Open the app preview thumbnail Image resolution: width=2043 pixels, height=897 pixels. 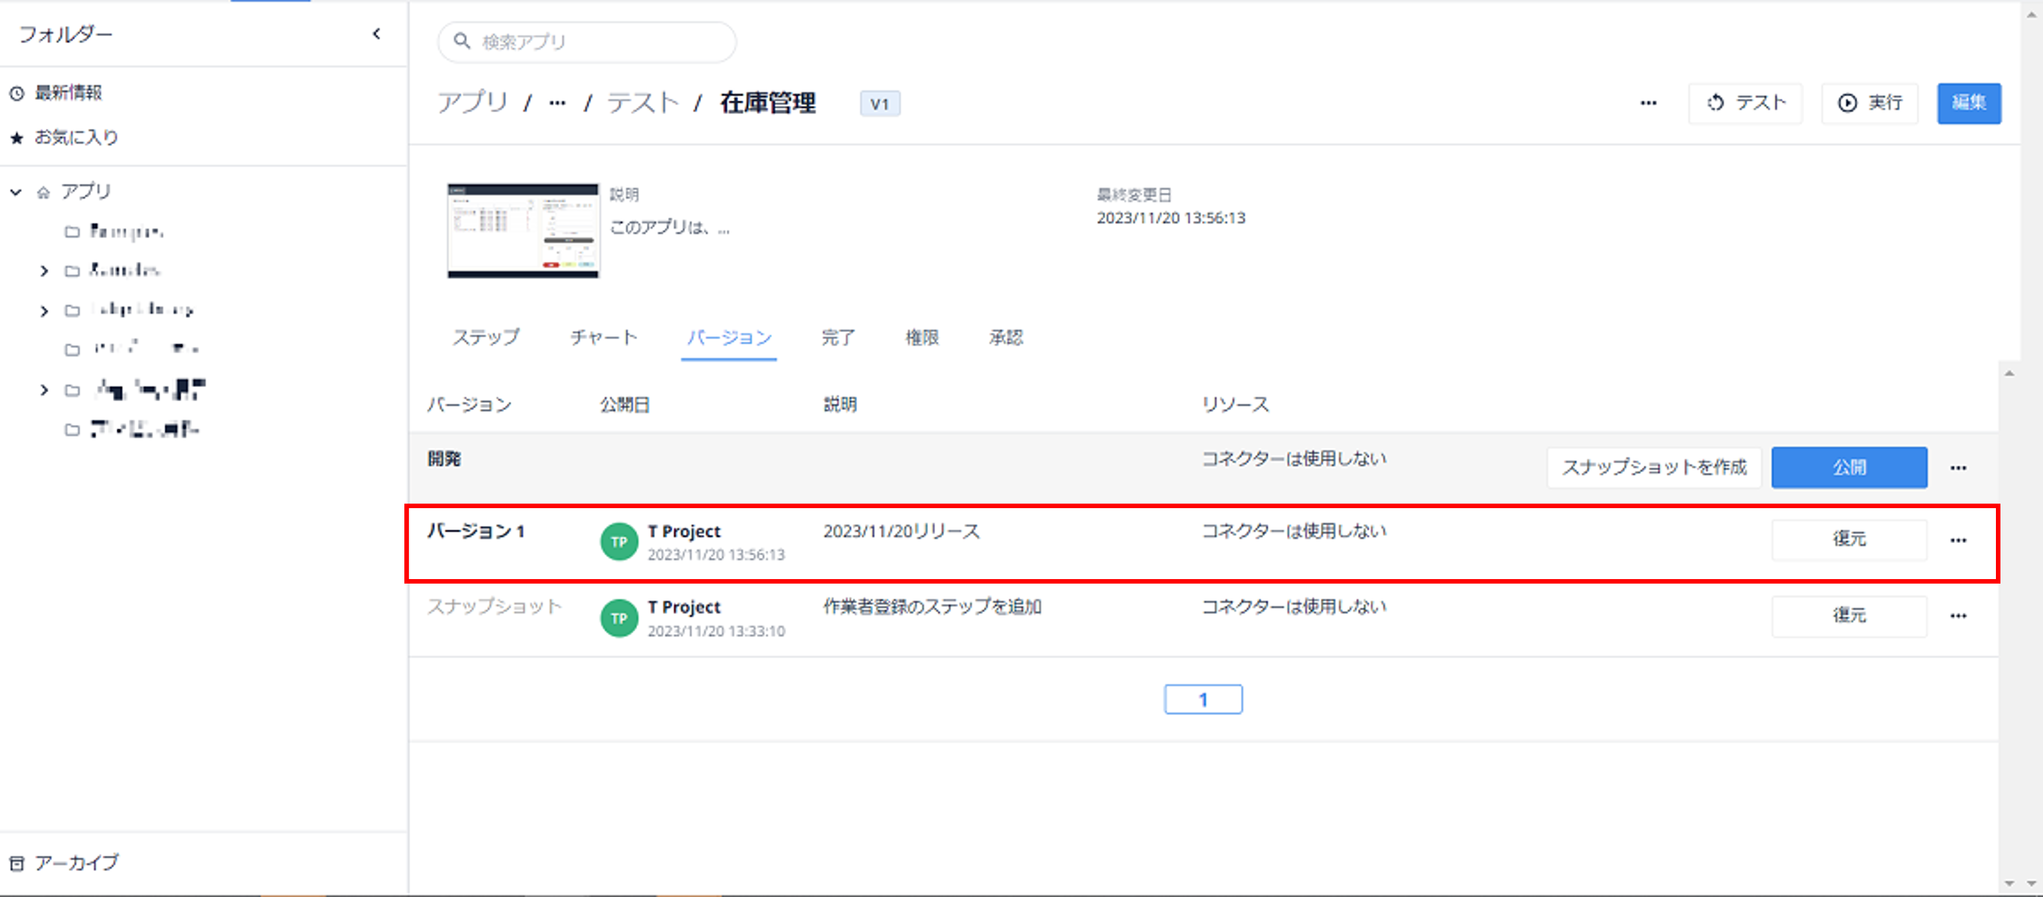pyautogui.click(x=522, y=231)
